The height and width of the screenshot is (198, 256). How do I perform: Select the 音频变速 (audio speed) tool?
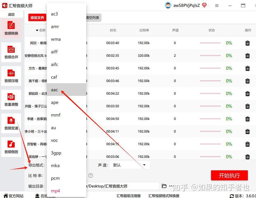pos(11,123)
